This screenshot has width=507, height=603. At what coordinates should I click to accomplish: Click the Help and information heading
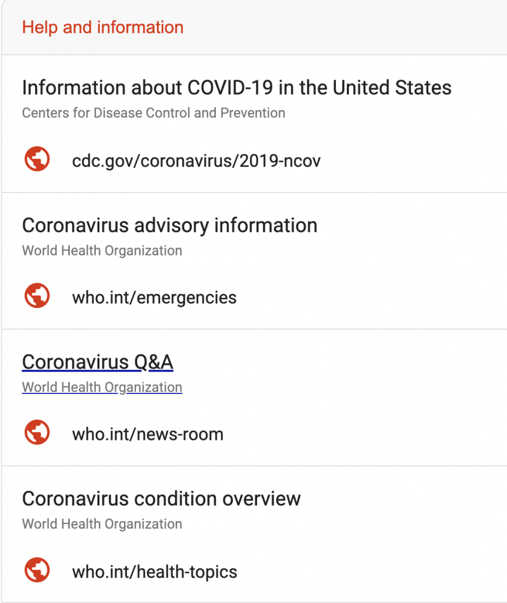102,27
